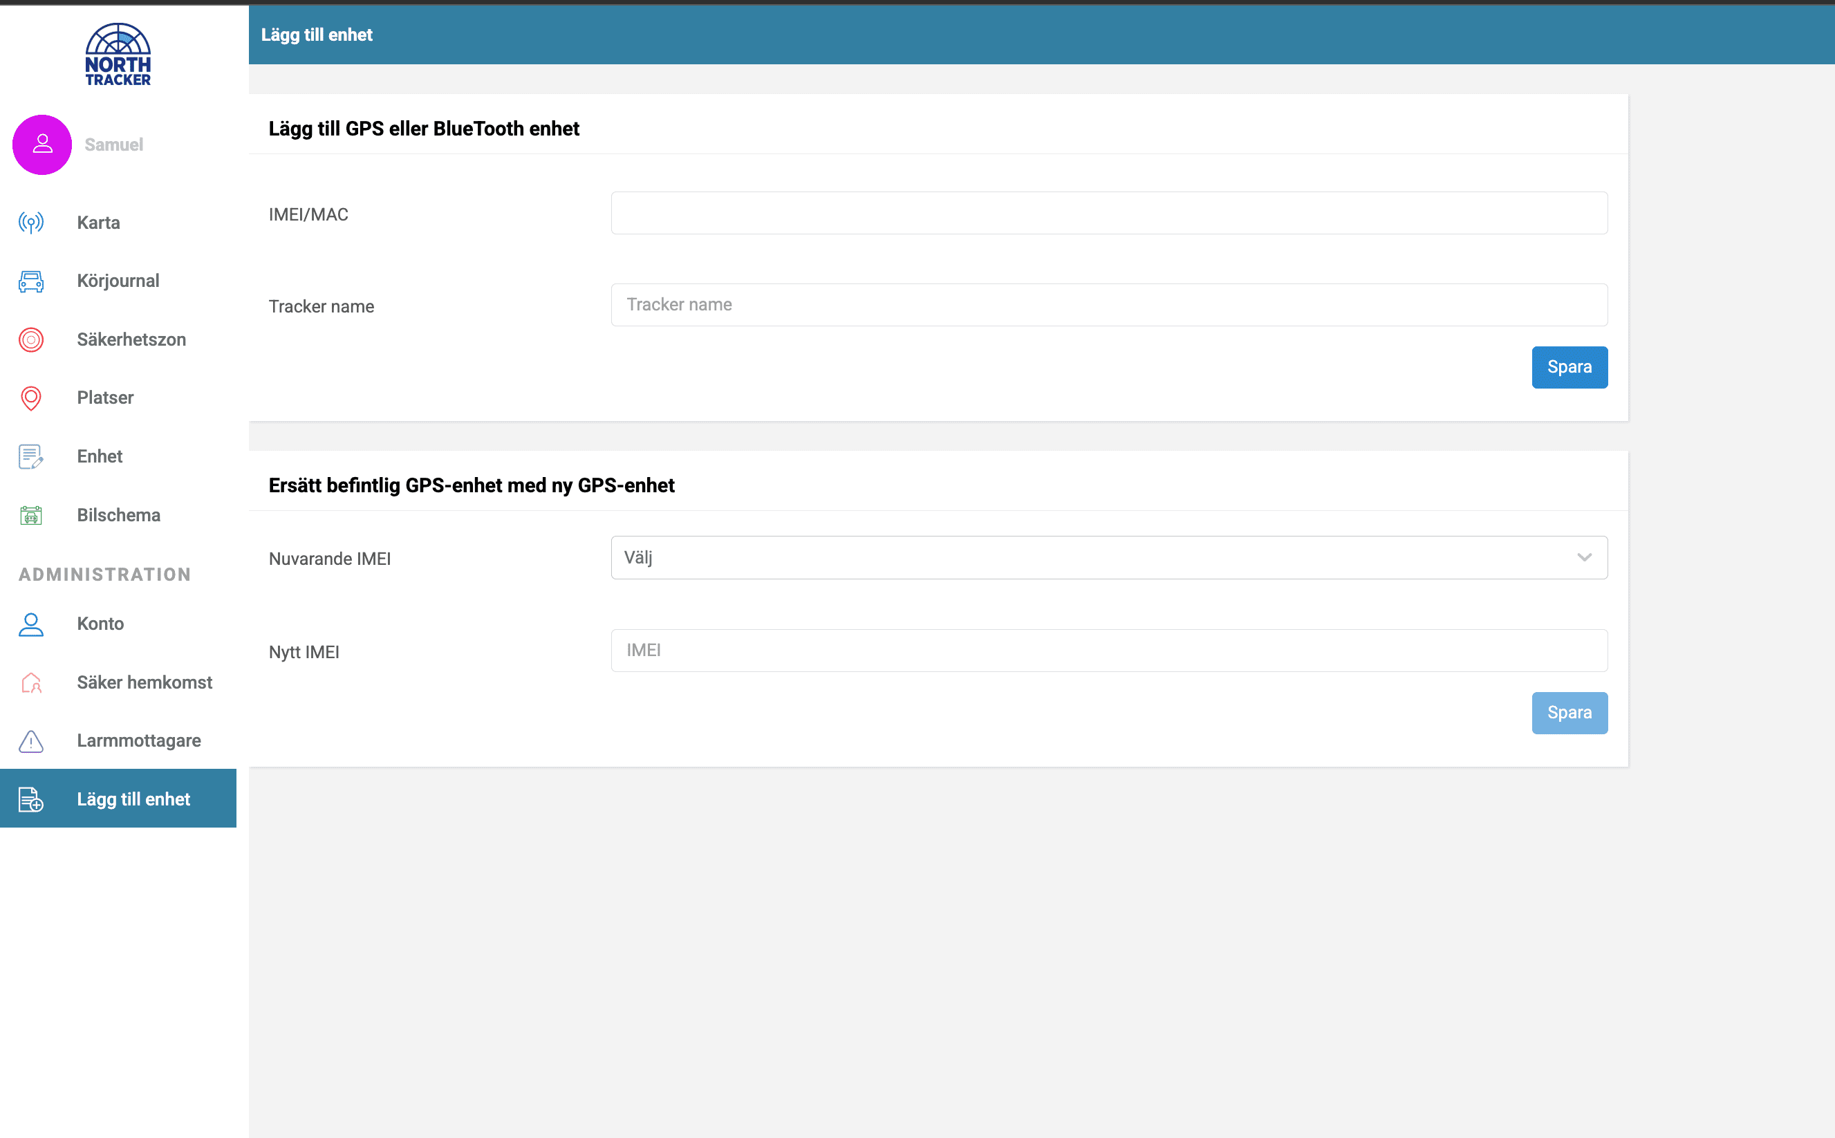Viewport: 1835px width, 1138px height.
Task: Click the Säker hemkomst house icon
Action: [x=31, y=682]
